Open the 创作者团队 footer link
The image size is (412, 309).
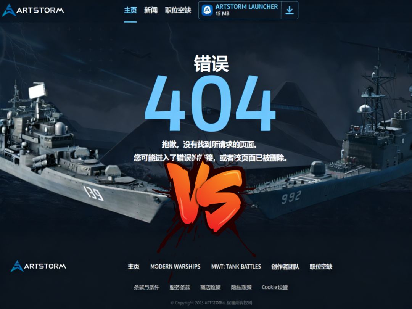pos(285,266)
